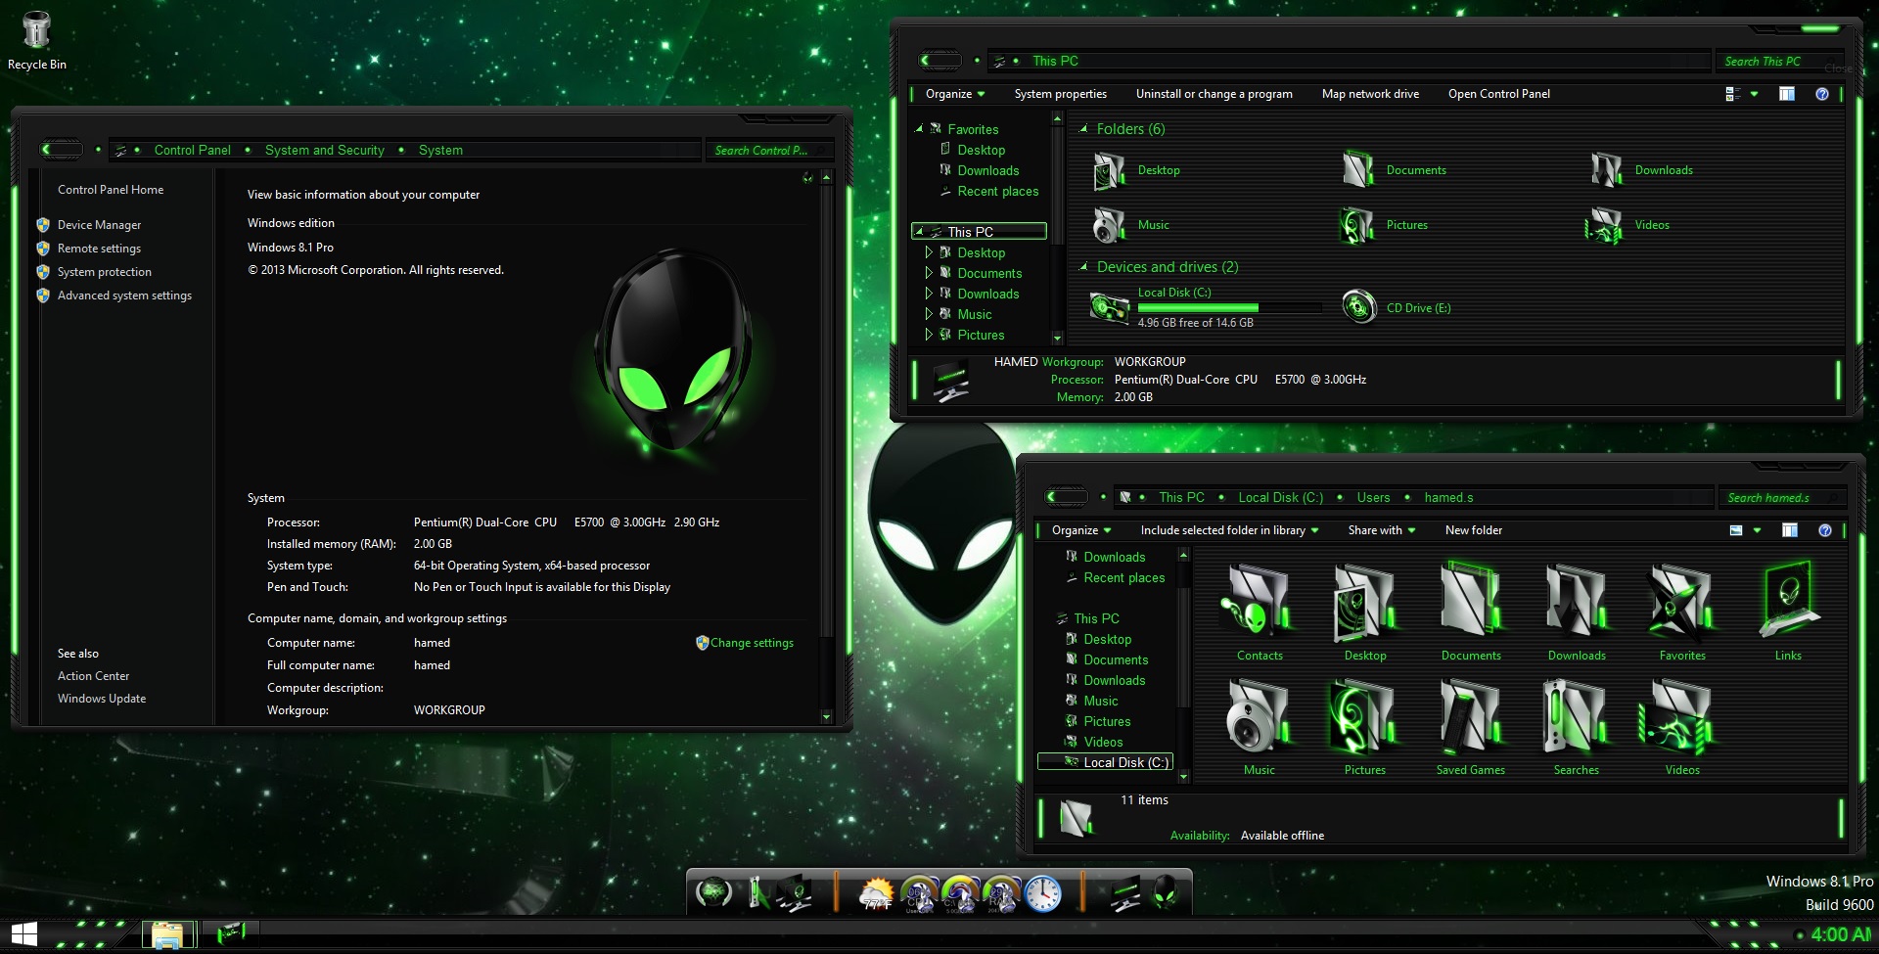Expand the Music node under This PC
Screen dimensions: 1879x954
(x=929, y=314)
